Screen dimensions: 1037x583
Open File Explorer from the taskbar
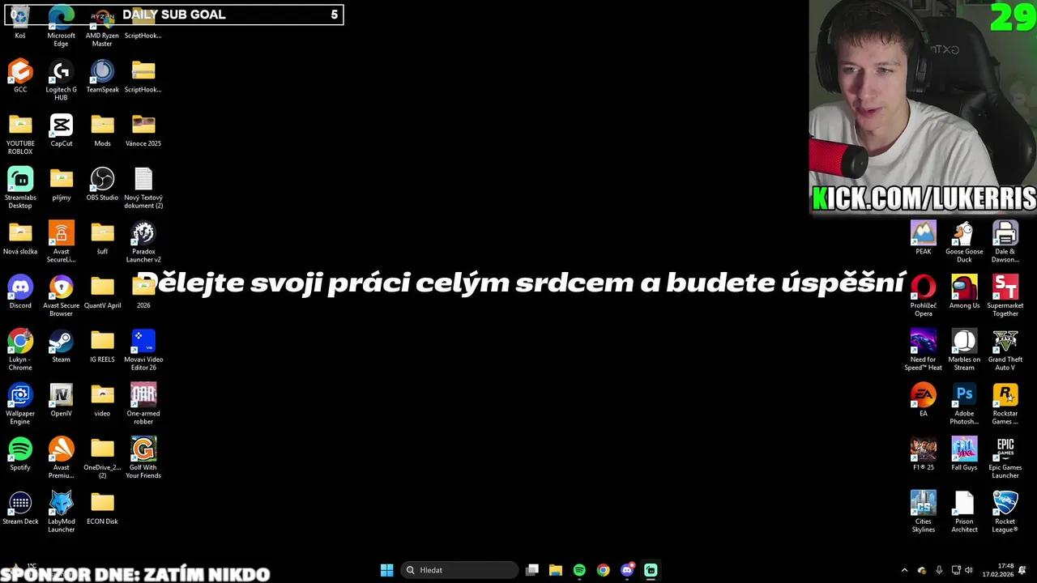click(x=556, y=570)
